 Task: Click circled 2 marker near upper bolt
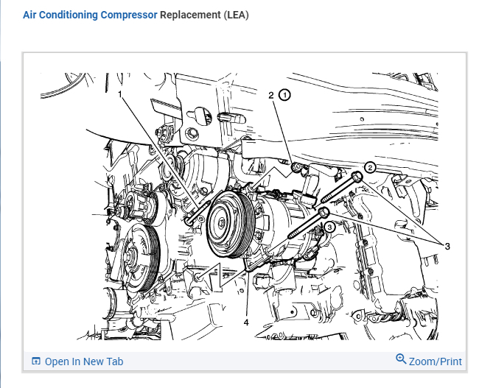(371, 168)
